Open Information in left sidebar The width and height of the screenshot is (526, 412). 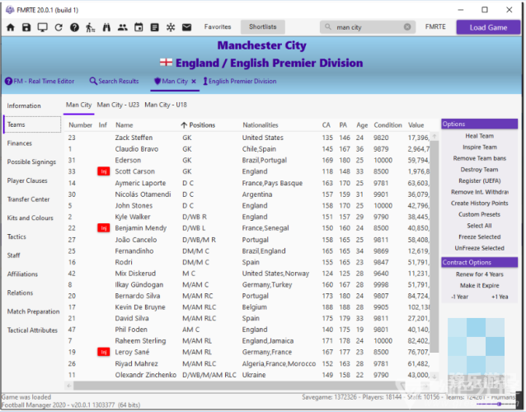pyautogui.click(x=24, y=105)
